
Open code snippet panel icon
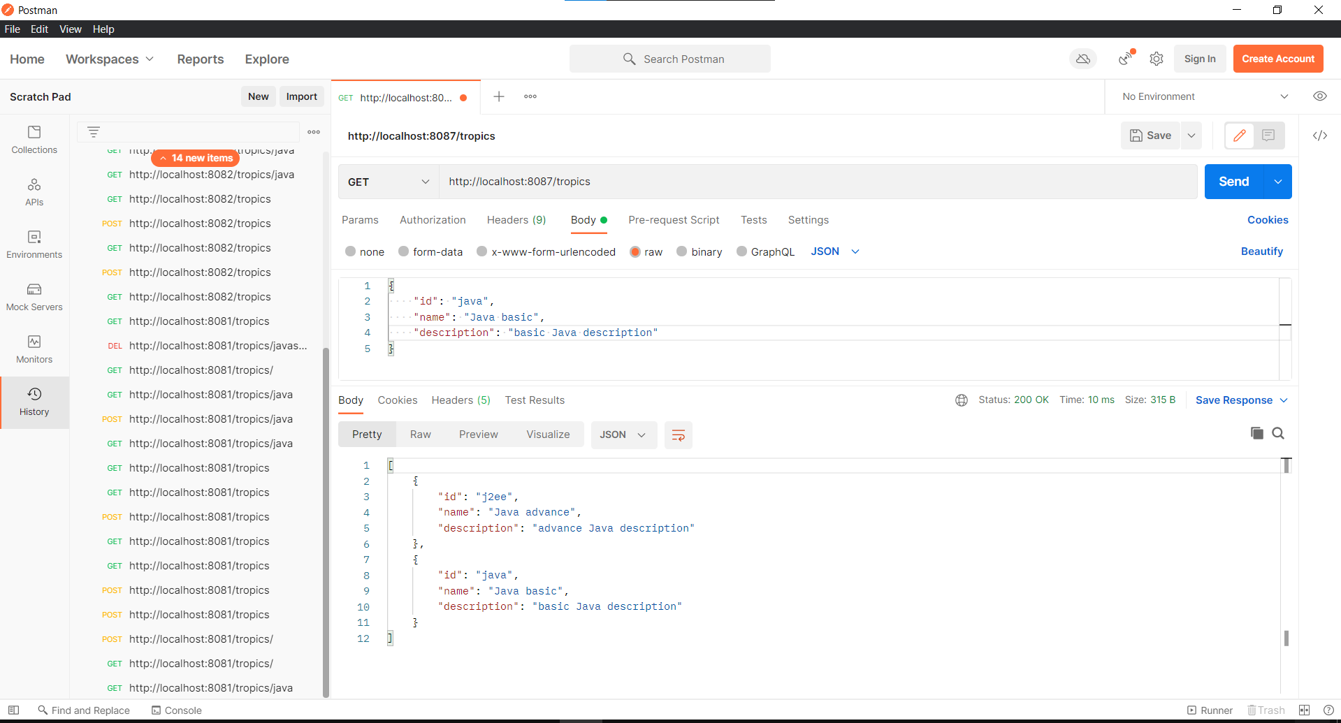click(x=1320, y=136)
